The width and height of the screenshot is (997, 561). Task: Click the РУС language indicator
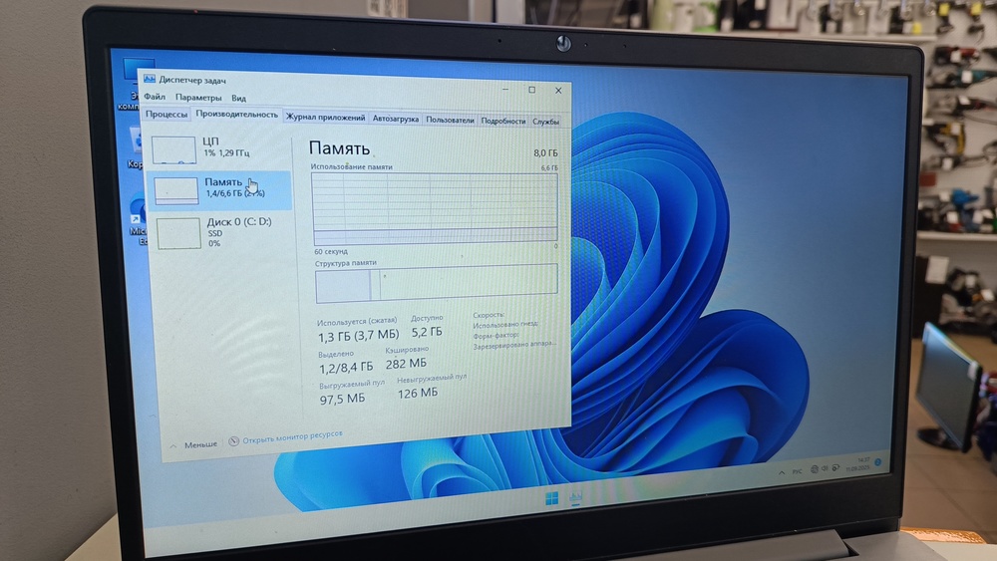(x=798, y=471)
